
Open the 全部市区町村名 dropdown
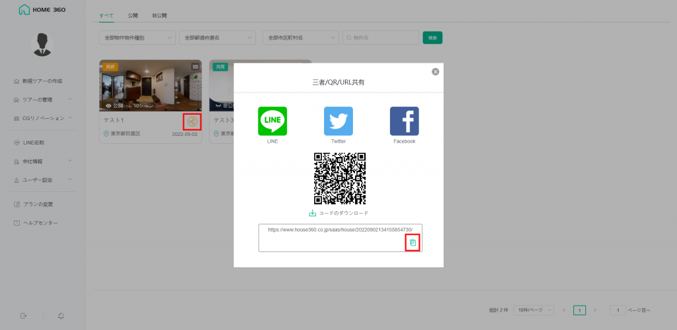click(x=300, y=38)
